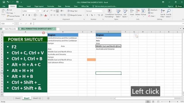Open the font size dropdown

tap(42, 11)
